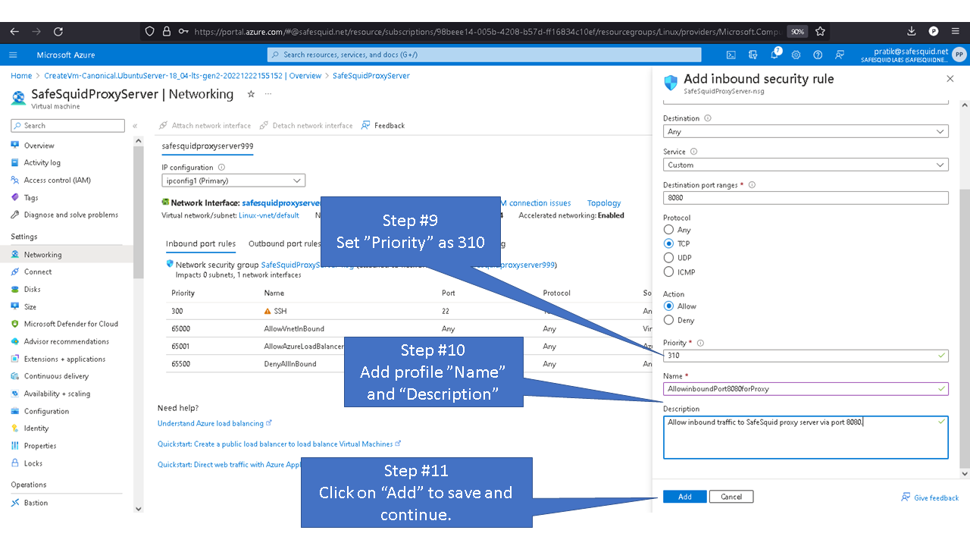Screen dimensions: 970x546
Task: Close the Add inbound security rule pane
Action: pos(950,79)
